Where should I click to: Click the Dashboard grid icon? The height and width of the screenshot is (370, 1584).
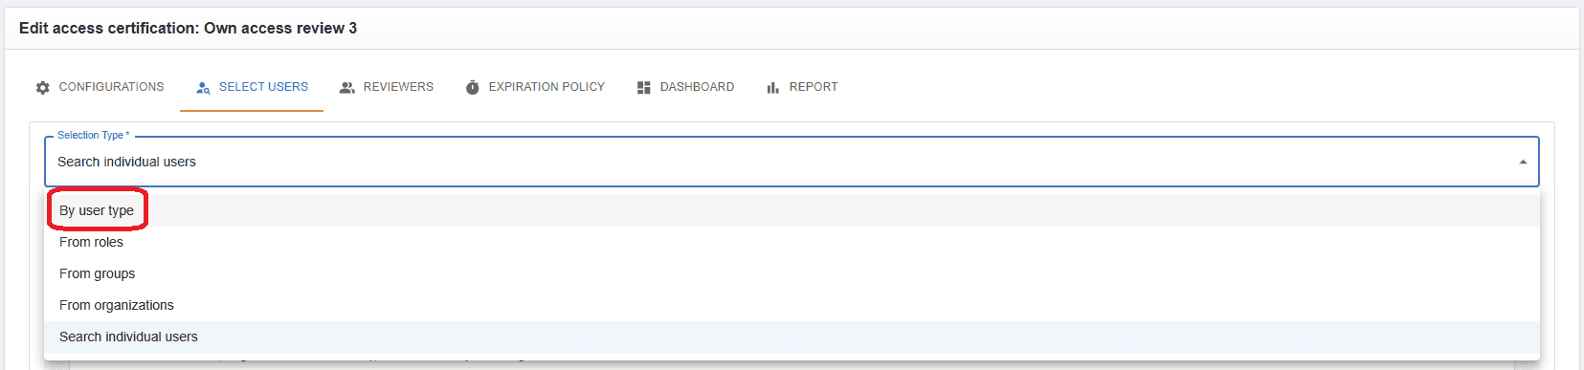pyautogui.click(x=644, y=87)
